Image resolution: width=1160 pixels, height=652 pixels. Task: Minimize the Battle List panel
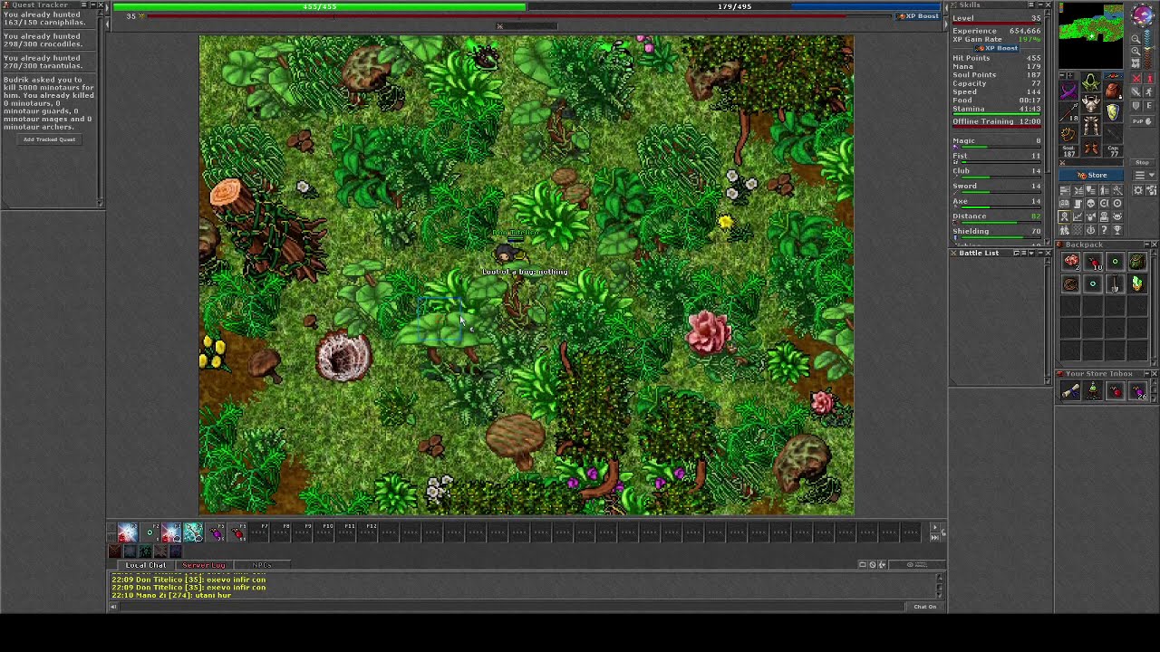[1040, 253]
